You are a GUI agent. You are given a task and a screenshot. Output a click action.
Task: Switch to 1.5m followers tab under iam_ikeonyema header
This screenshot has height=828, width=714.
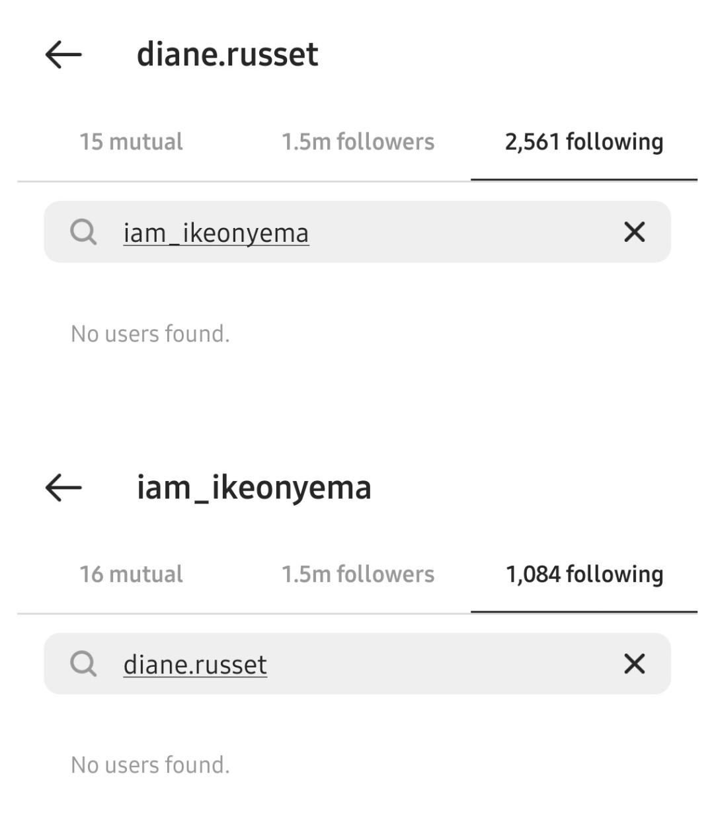click(358, 574)
